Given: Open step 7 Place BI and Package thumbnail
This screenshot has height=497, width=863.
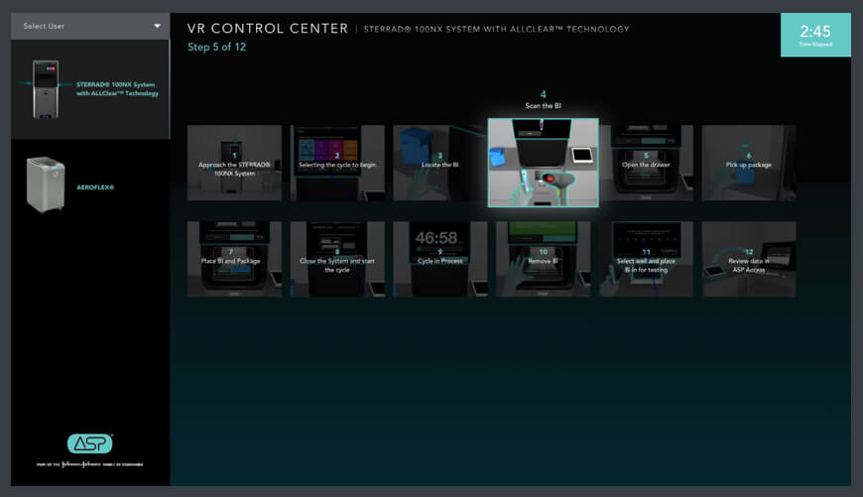Looking at the screenshot, I should (234, 259).
